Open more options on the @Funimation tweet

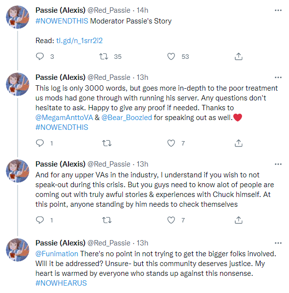point(278,243)
